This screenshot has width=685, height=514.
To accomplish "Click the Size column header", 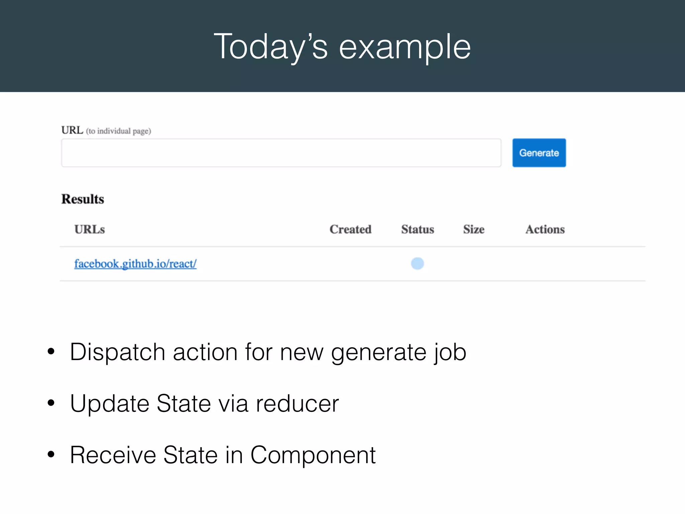I will (x=474, y=230).
